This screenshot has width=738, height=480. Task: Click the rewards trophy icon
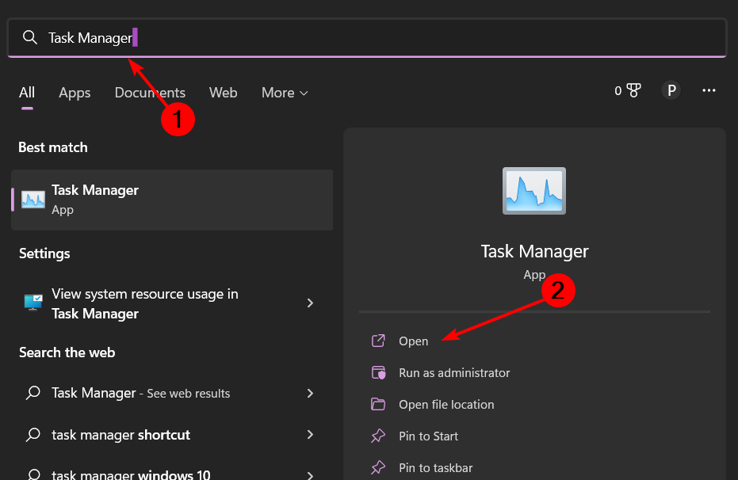633,91
